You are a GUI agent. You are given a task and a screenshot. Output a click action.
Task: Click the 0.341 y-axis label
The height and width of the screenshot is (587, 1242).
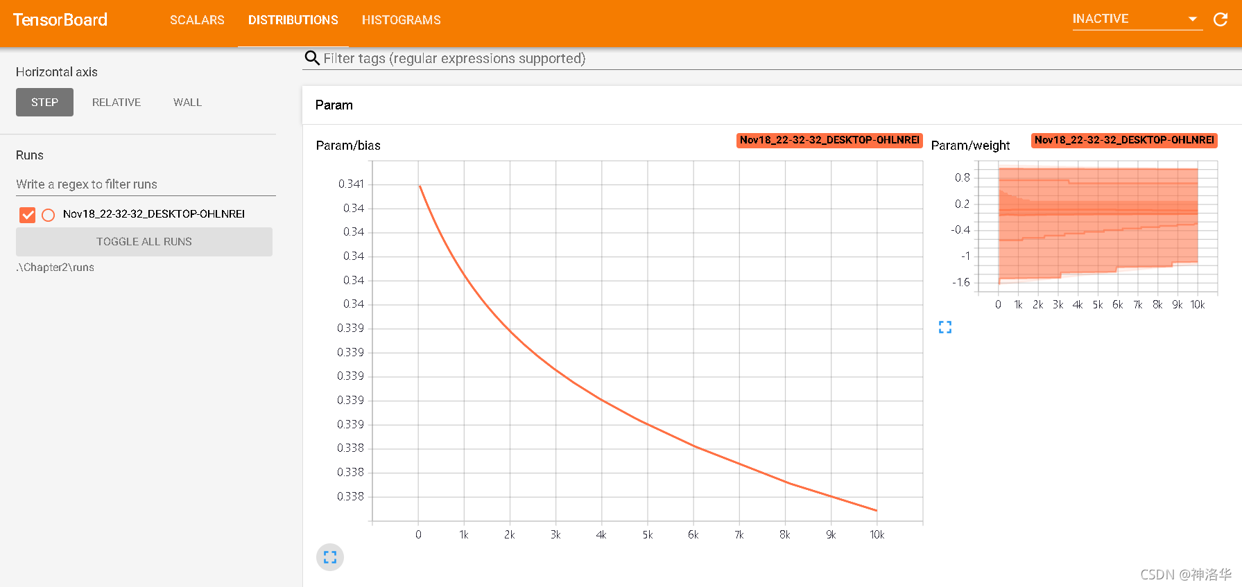point(351,184)
